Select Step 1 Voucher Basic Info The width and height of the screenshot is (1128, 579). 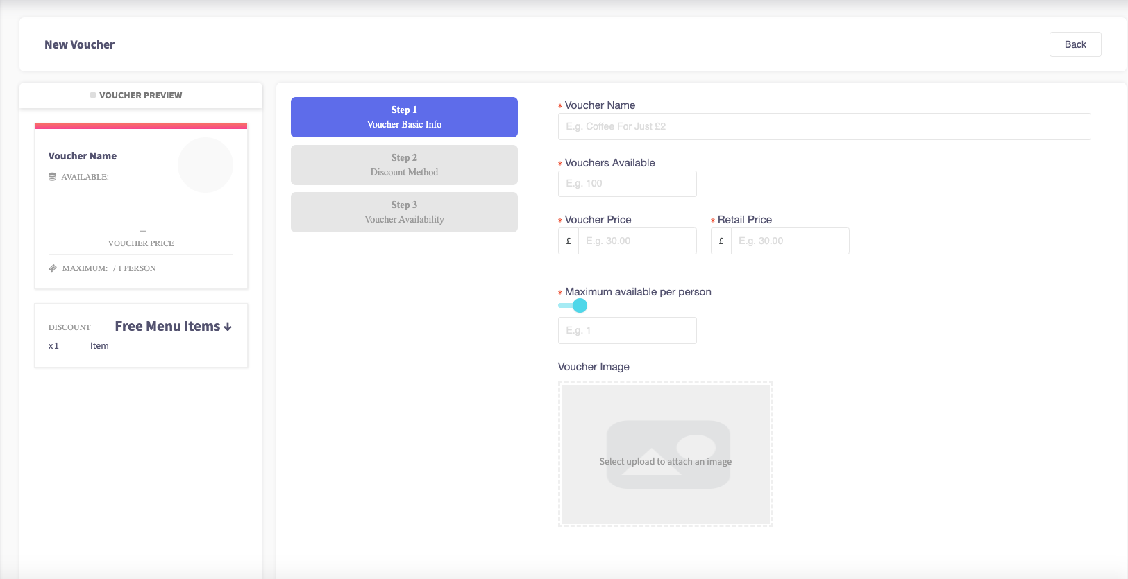click(x=404, y=117)
